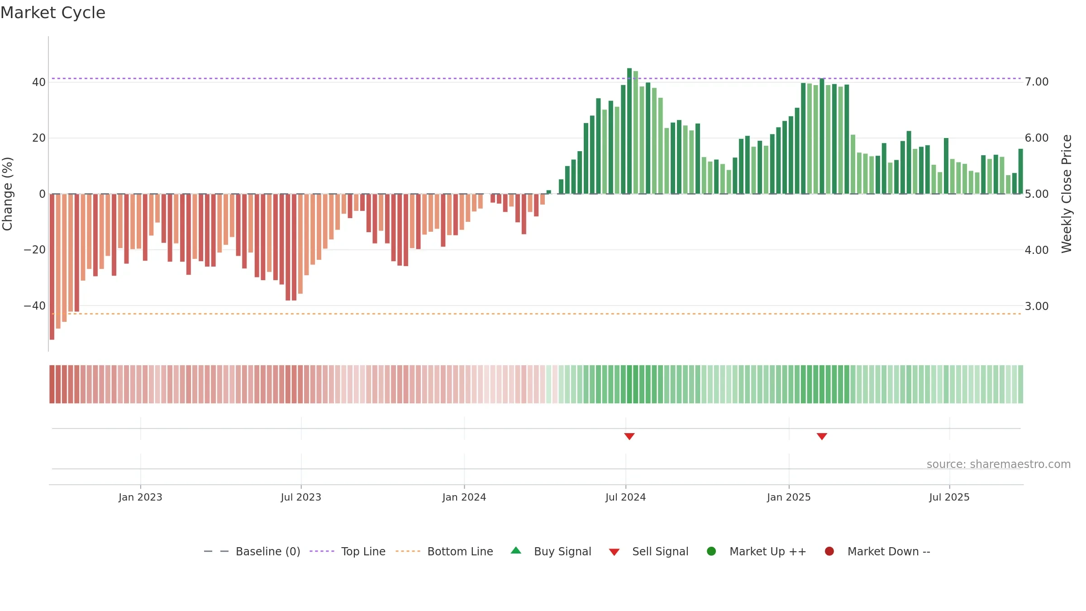Toggle the Baseline (0) legend entry
This screenshot has height=611, width=1086.
point(252,551)
